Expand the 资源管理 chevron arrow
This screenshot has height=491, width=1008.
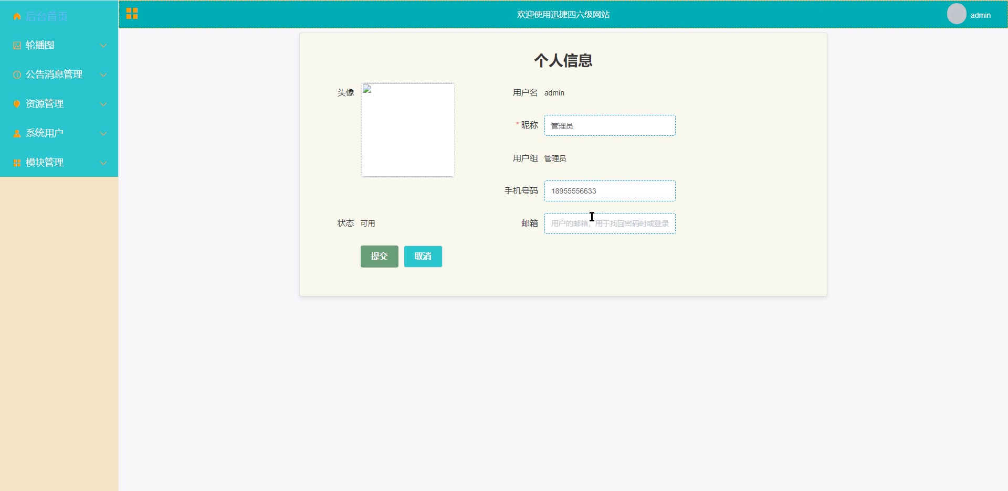pos(103,104)
